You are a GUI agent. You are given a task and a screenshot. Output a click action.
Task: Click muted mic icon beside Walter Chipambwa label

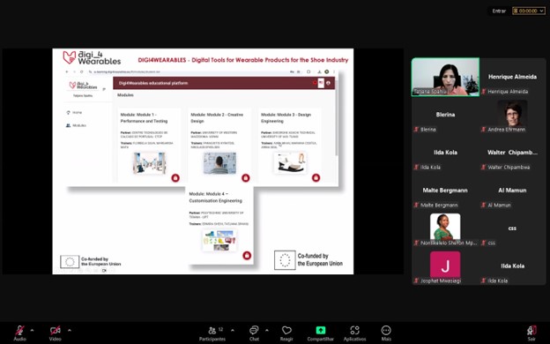click(x=484, y=168)
